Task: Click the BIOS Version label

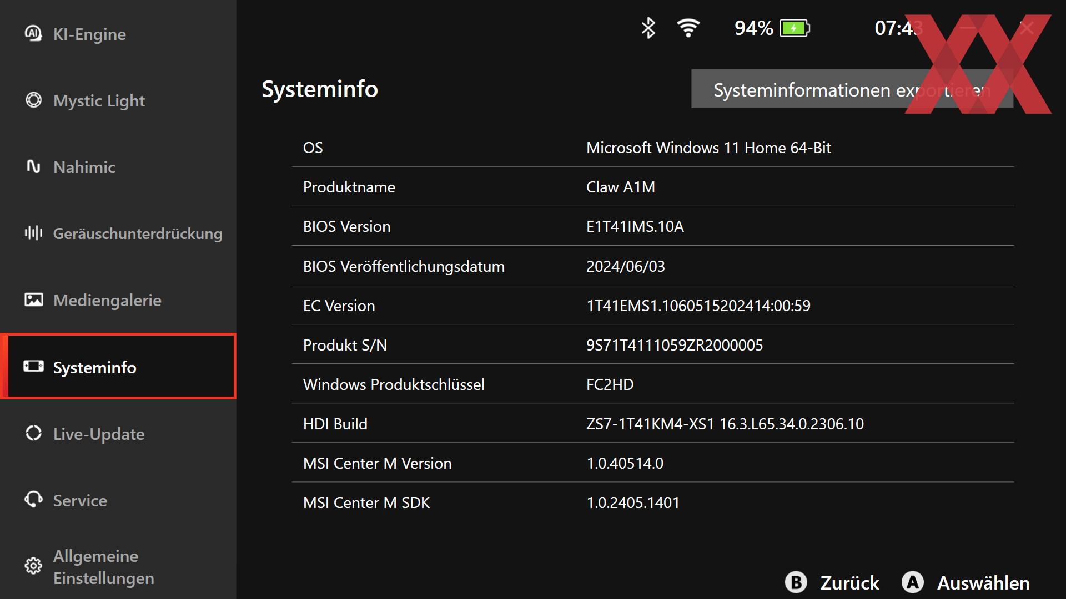Action: coord(346,226)
